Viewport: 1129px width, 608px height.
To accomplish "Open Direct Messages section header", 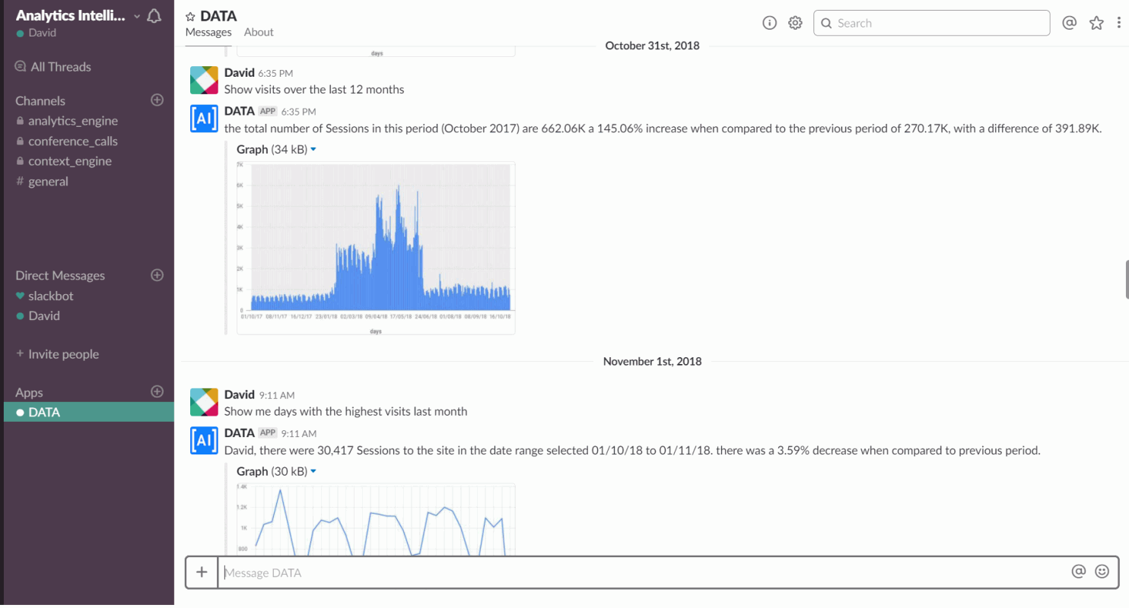I will coord(60,275).
